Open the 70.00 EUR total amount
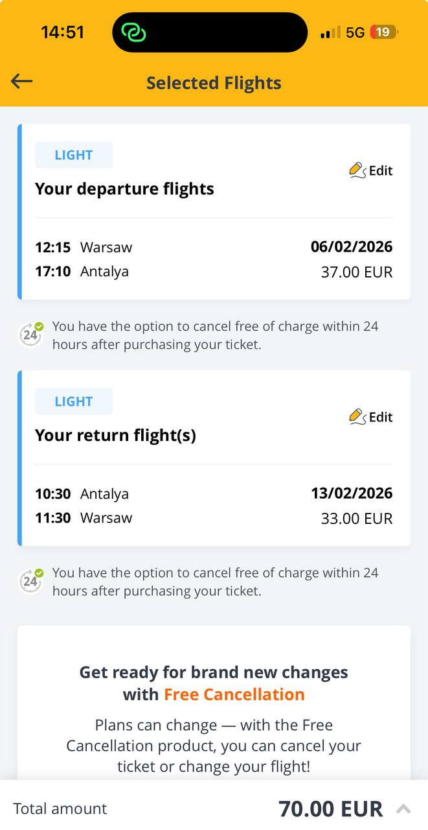Viewport: 428px width, 830px height. point(330,809)
